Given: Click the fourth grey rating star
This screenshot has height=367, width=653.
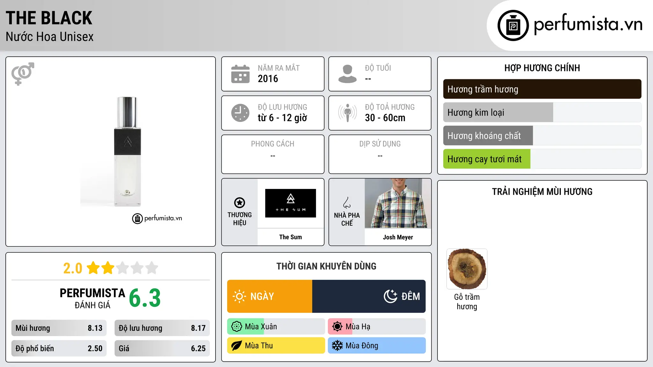Looking at the screenshot, I should point(137,268).
